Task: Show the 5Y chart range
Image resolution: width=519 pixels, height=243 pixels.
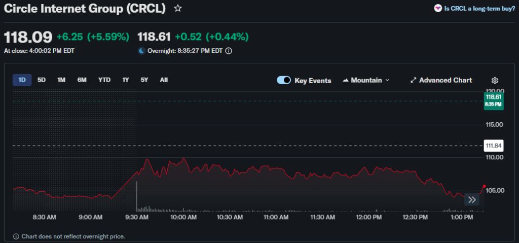Action: (144, 80)
